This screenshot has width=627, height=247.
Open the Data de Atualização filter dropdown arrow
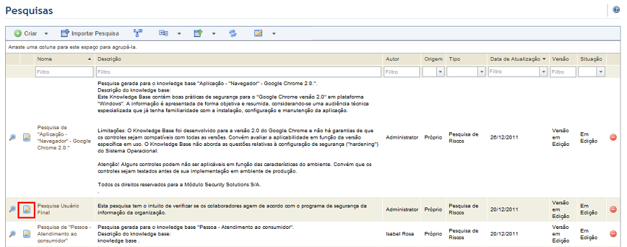[543, 72]
